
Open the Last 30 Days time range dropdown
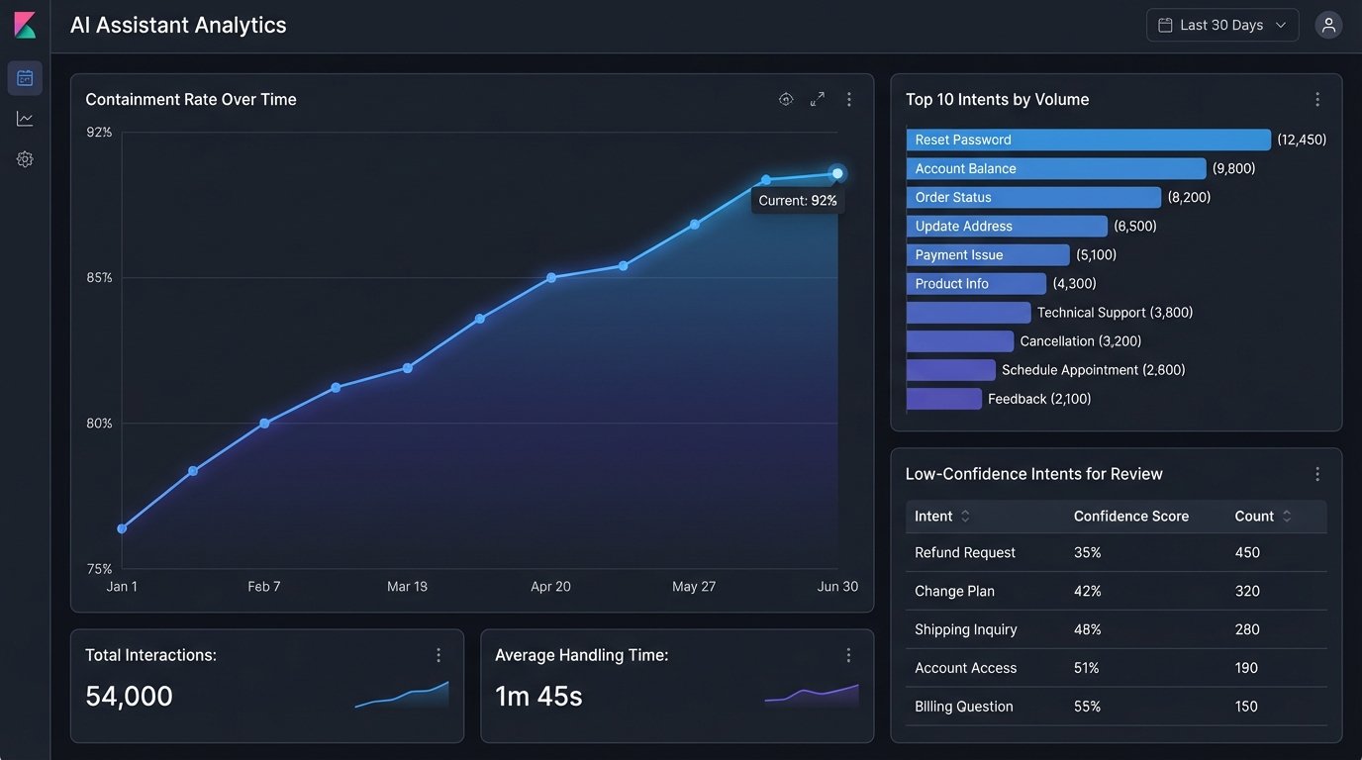coord(1221,24)
